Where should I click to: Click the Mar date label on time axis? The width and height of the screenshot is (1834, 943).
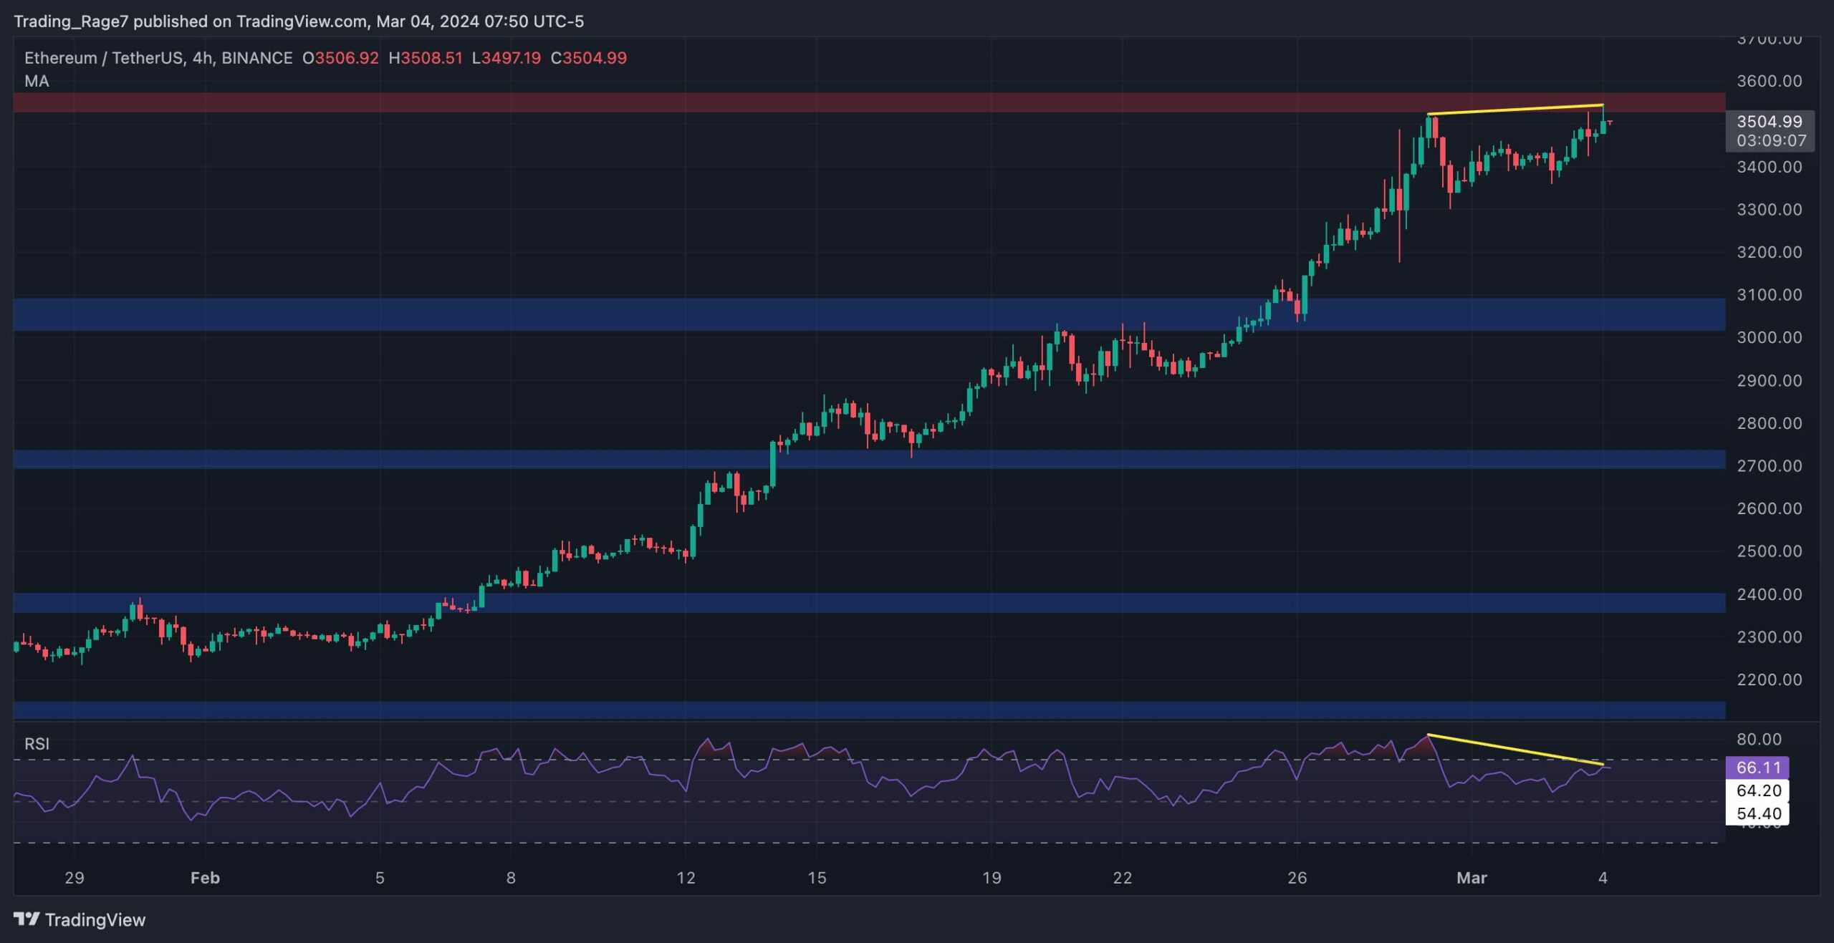tap(1471, 878)
